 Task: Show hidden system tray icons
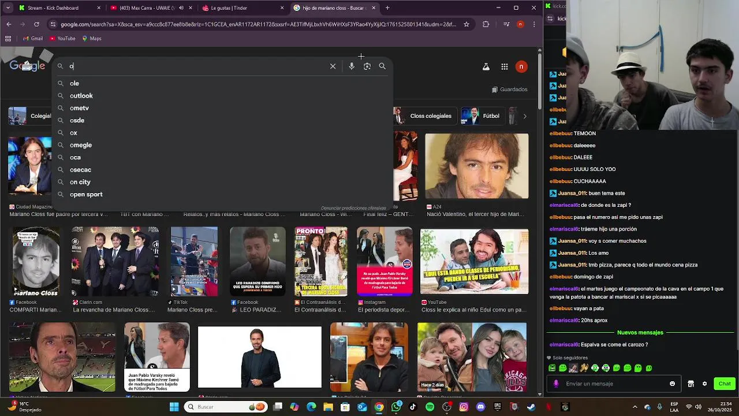(635, 407)
